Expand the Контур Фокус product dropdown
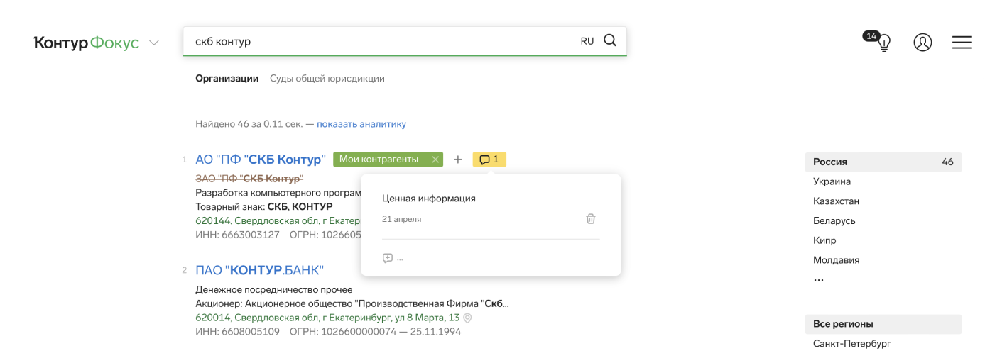This screenshot has width=1007, height=363. click(x=153, y=43)
